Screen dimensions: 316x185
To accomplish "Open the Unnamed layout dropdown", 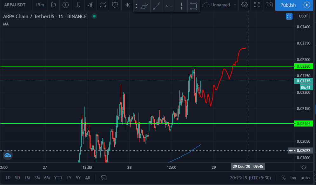I will (x=219, y=5).
